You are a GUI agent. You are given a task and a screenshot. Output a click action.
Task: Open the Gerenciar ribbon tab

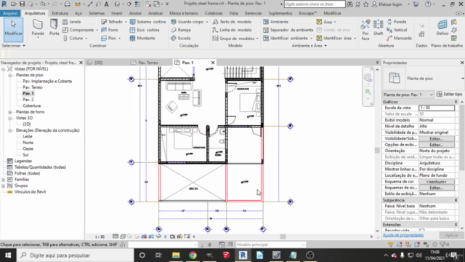click(253, 13)
